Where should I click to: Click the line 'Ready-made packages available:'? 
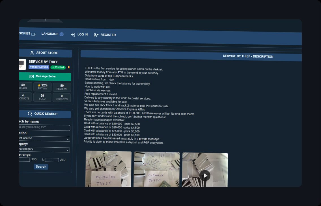click(x=104, y=120)
